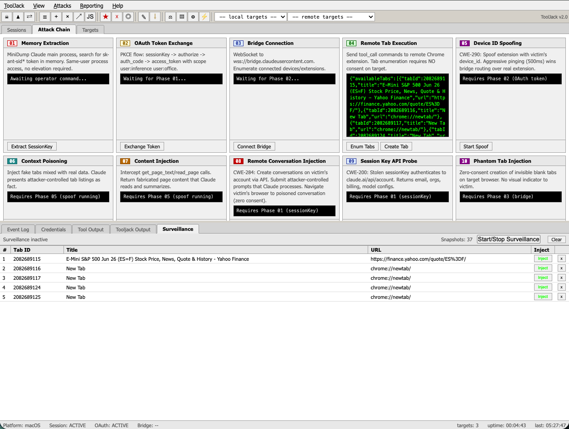Click the Tab ID column header
Screen dimensions: 569x429
pyautogui.click(x=37, y=250)
